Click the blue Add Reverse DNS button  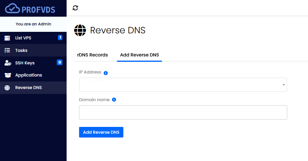pos(101,132)
